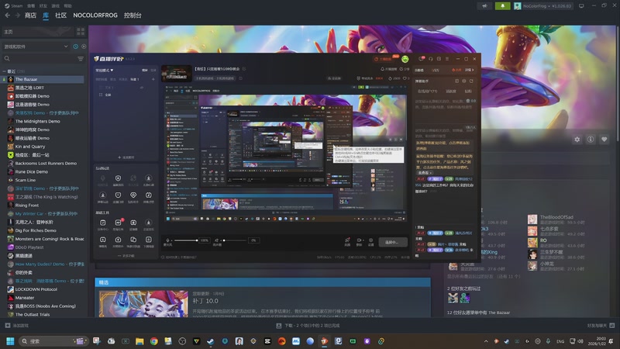Image resolution: width=620 pixels, height=349 pixels.
Task: Click Steam library search field
Action: (40, 59)
